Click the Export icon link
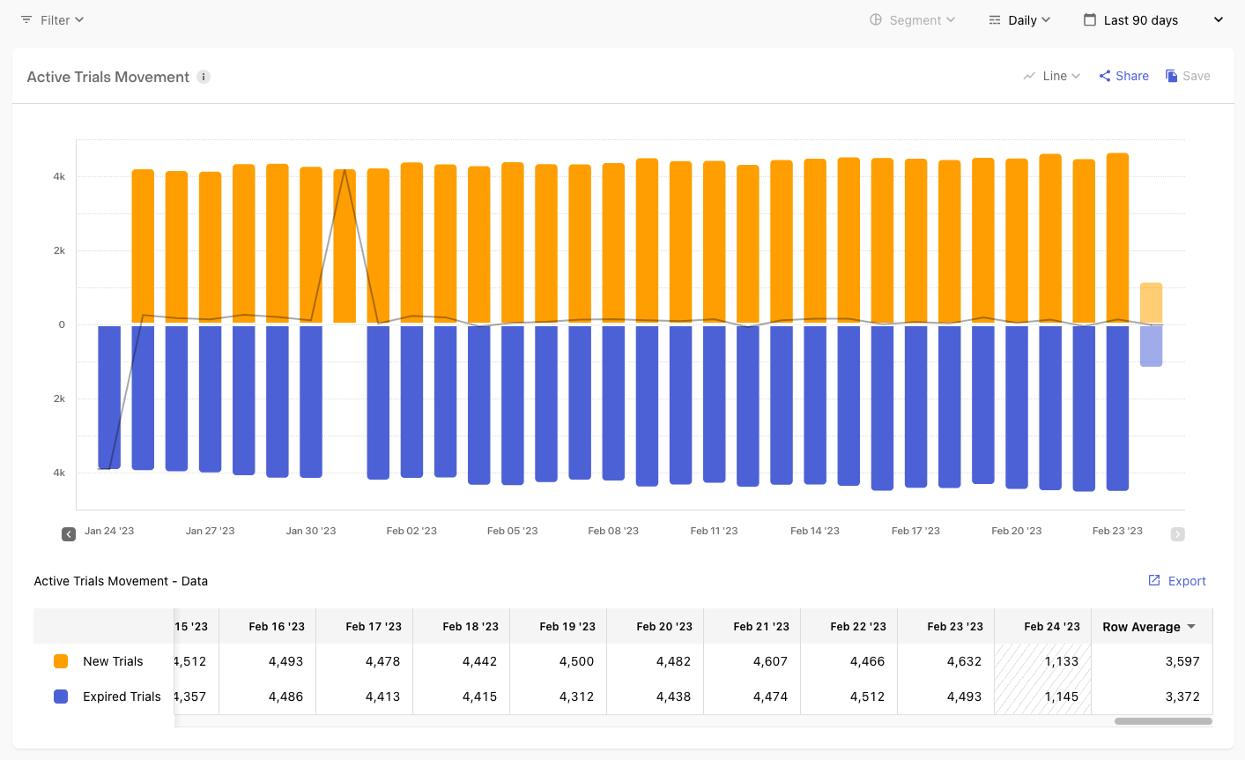 pyautogui.click(x=1154, y=580)
